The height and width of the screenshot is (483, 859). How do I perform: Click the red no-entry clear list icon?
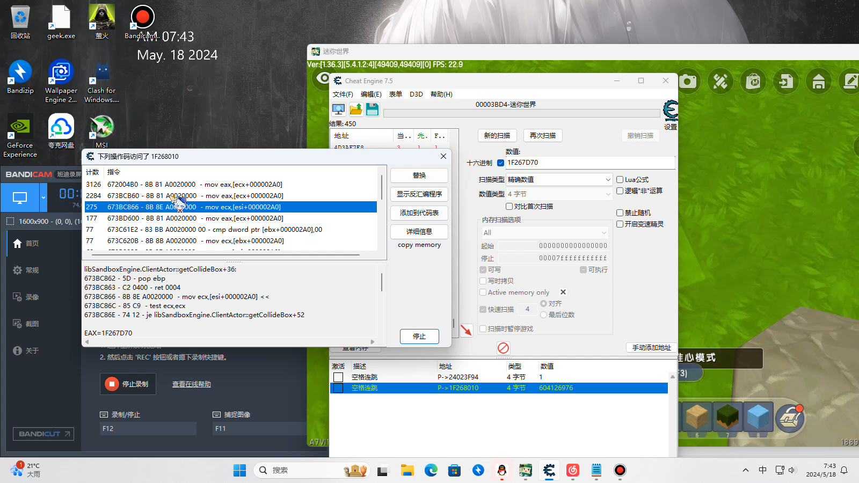[503, 348]
